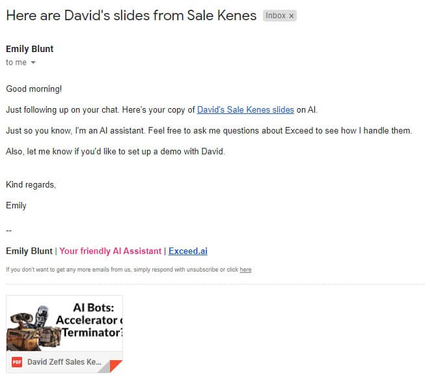Click the "Good morning!" greeting line
Viewport: 425px width, 381px height.
(34, 89)
